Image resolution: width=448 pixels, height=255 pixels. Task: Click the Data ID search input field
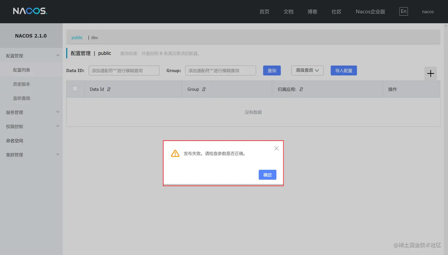pyautogui.click(x=124, y=70)
